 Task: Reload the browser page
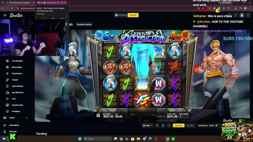point(12,8)
